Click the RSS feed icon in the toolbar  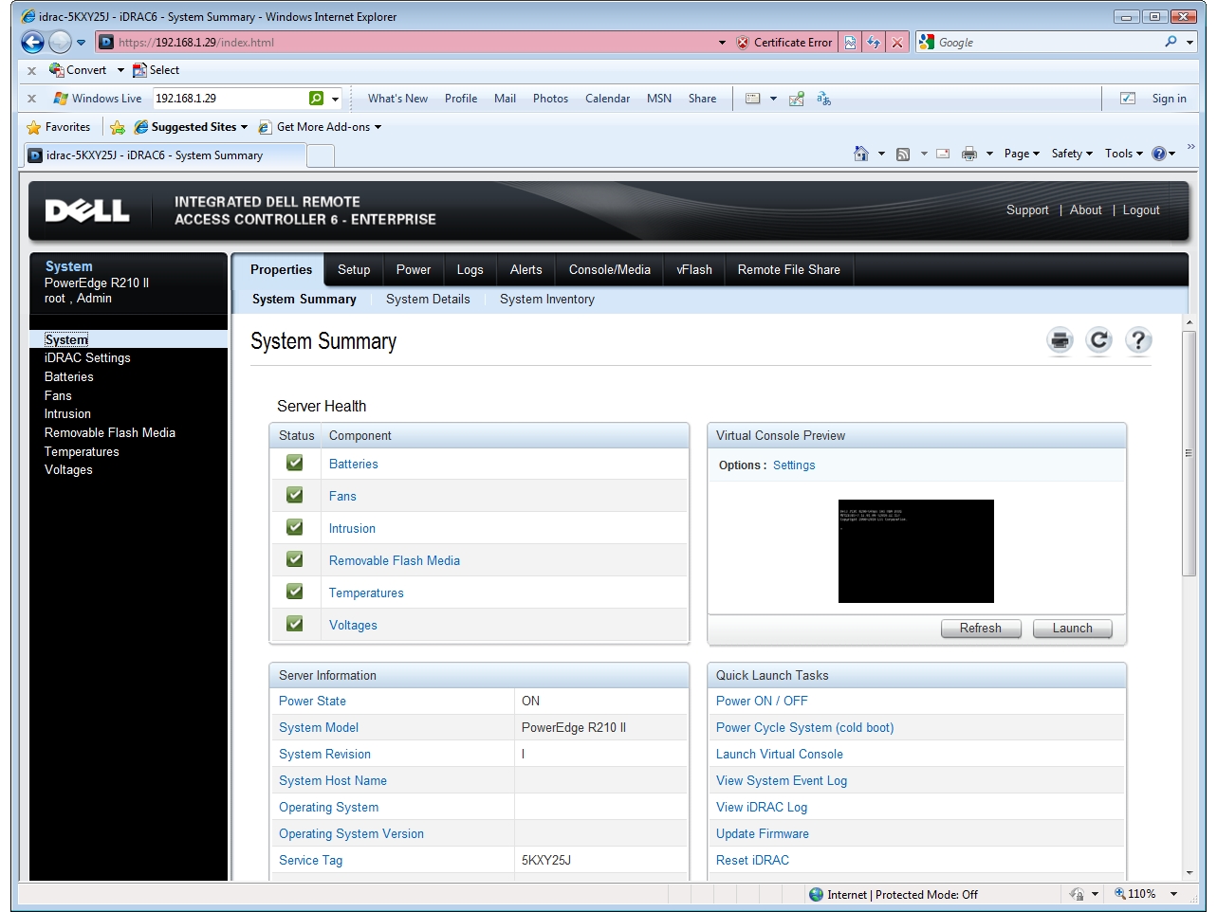[x=902, y=153]
